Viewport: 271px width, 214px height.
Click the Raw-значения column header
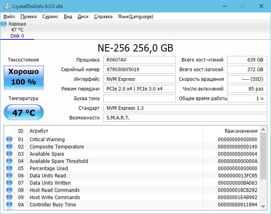point(232,131)
